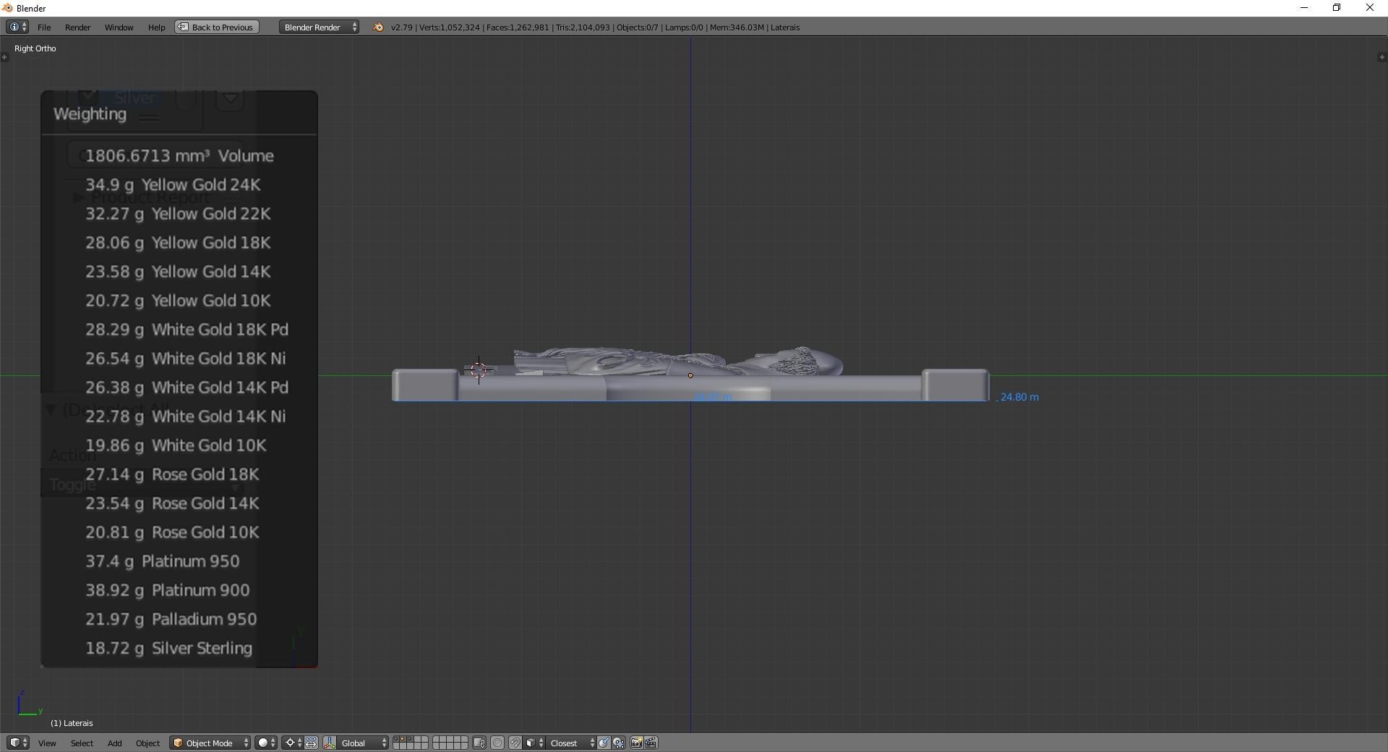Open the Closest snap target dropdown
The height and width of the screenshot is (752, 1388).
[x=571, y=743]
